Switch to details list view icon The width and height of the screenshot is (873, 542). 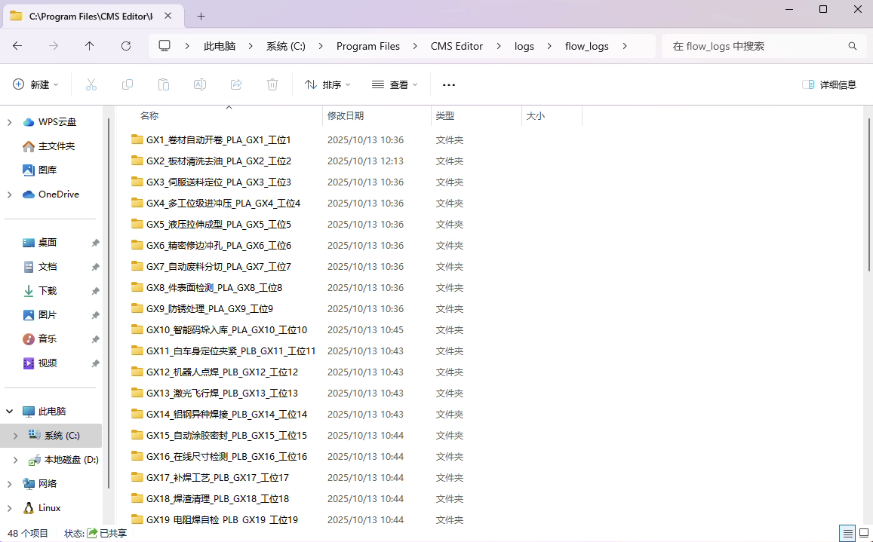pos(847,533)
